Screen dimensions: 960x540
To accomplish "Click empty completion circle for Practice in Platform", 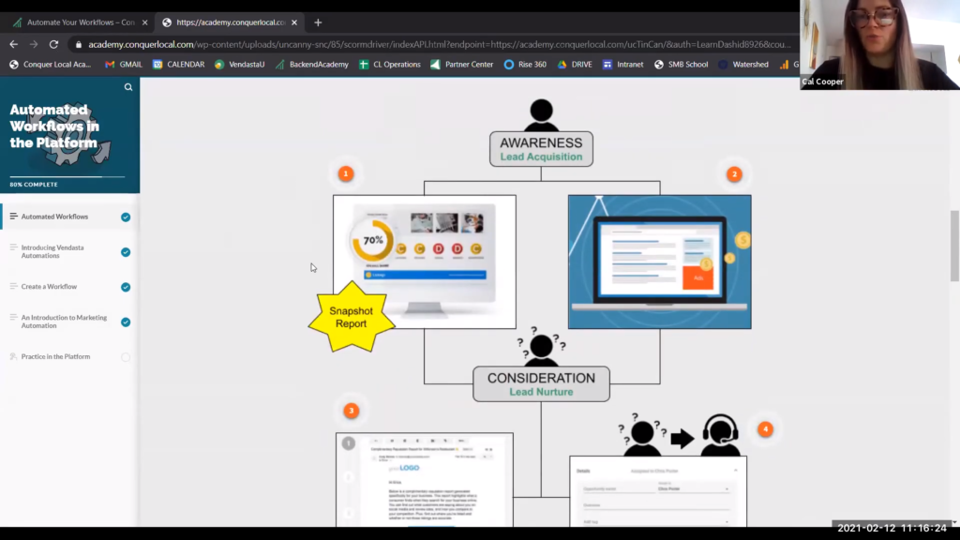I will pos(126,357).
